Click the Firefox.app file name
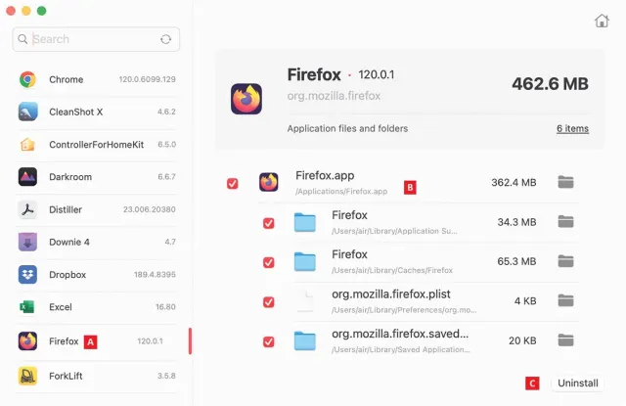626x406 pixels. pos(325,176)
